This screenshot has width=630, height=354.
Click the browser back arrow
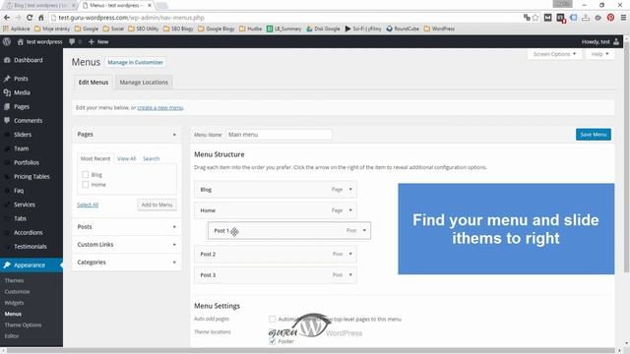[7, 18]
